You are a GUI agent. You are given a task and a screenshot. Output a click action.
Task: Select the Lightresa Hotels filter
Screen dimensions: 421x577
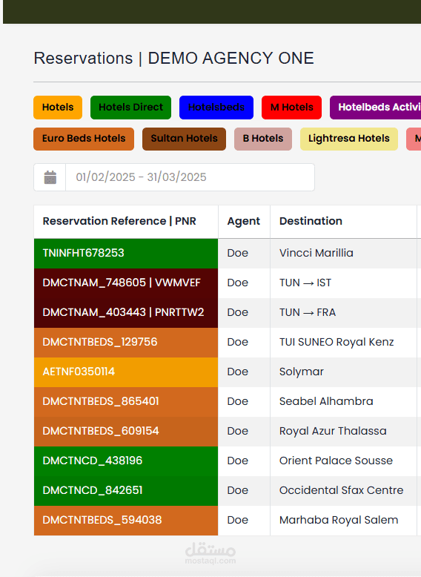click(349, 139)
